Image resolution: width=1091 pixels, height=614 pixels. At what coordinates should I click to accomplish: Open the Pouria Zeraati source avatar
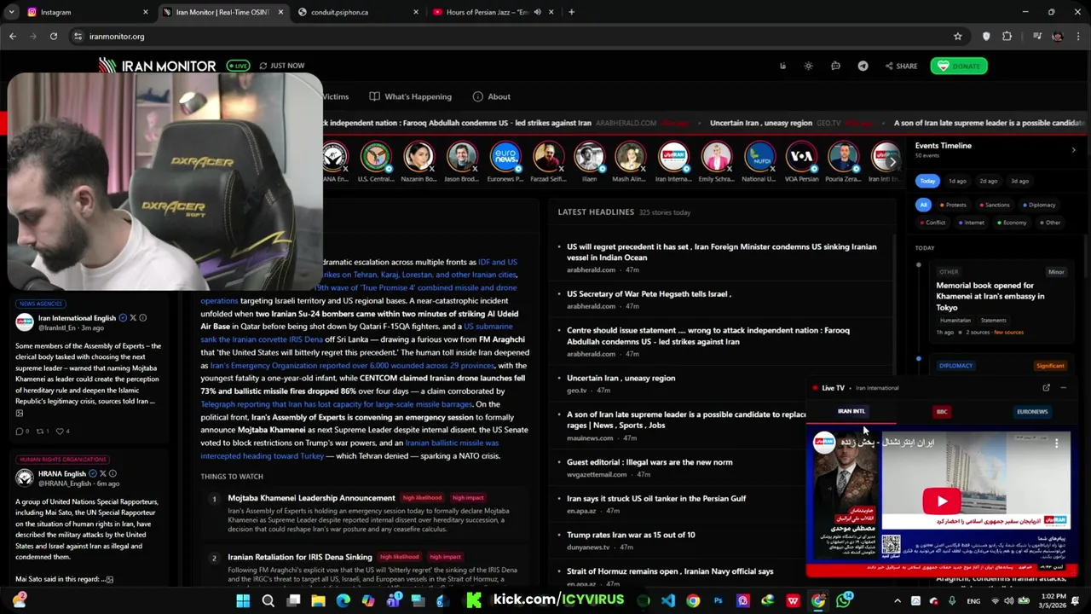pos(843,157)
